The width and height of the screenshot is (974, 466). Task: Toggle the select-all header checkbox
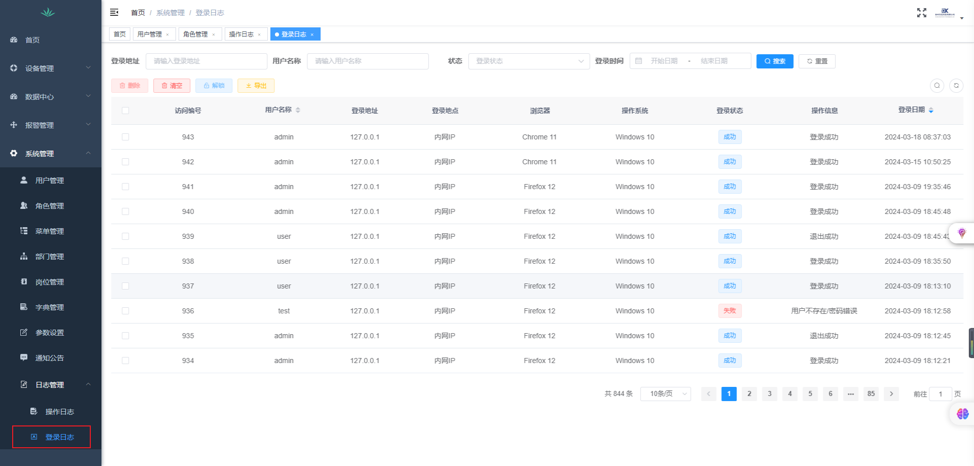coord(125,111)
